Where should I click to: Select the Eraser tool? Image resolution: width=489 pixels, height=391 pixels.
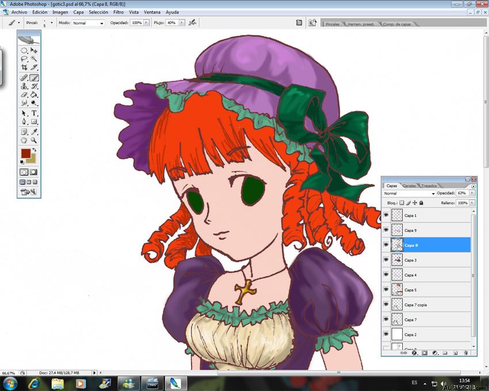24,94
